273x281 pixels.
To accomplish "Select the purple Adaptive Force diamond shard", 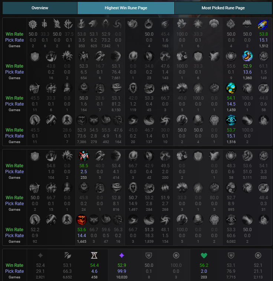I will (122, 255).
